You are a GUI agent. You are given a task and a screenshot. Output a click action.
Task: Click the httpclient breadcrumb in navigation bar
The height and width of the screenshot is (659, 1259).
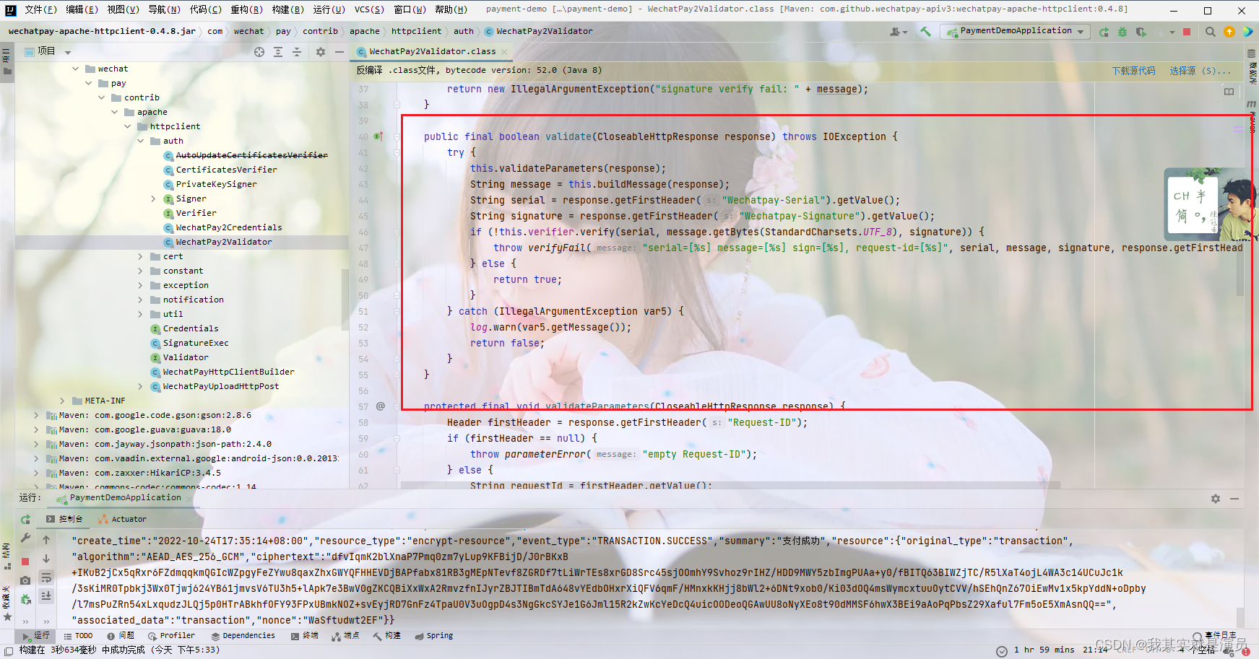click(x=416, y=31)
